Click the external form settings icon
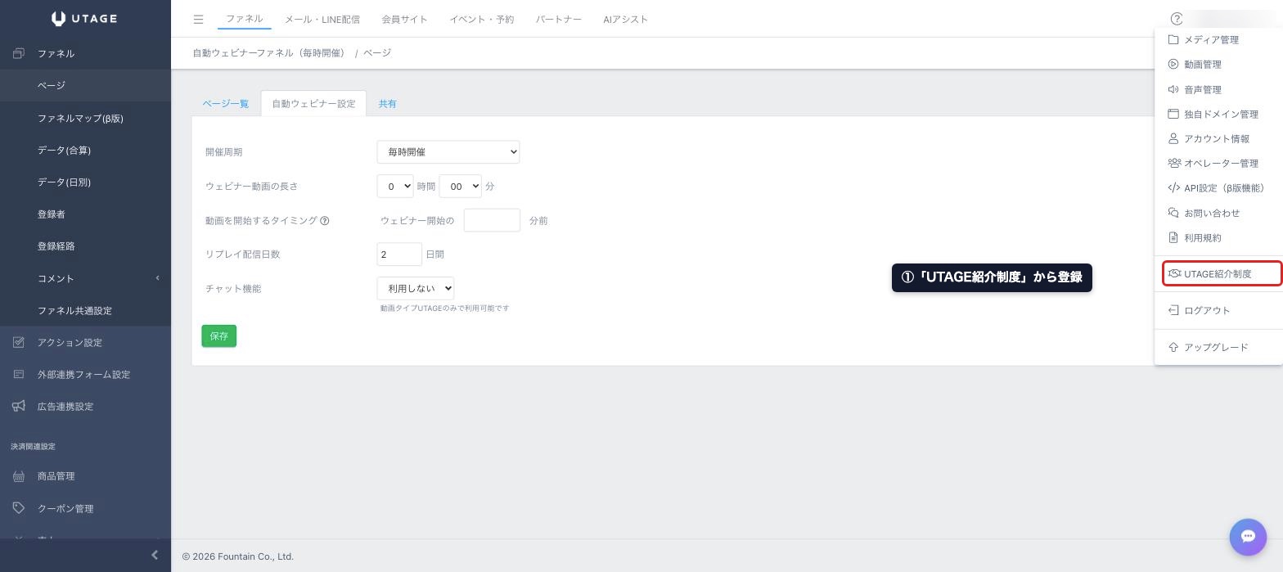This screenshot has height=572, width=1283. click(19, 374)
